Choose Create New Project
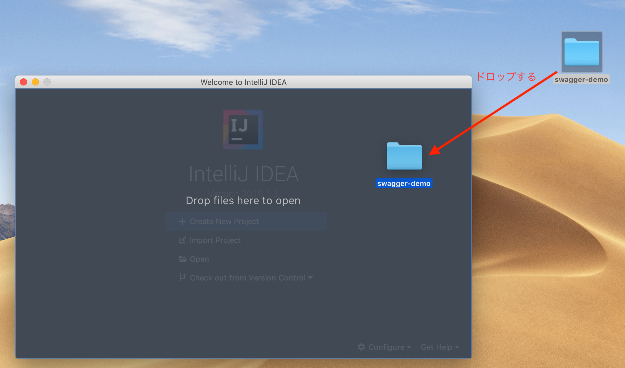Screen dimensions: 625x368 point(224,221)
